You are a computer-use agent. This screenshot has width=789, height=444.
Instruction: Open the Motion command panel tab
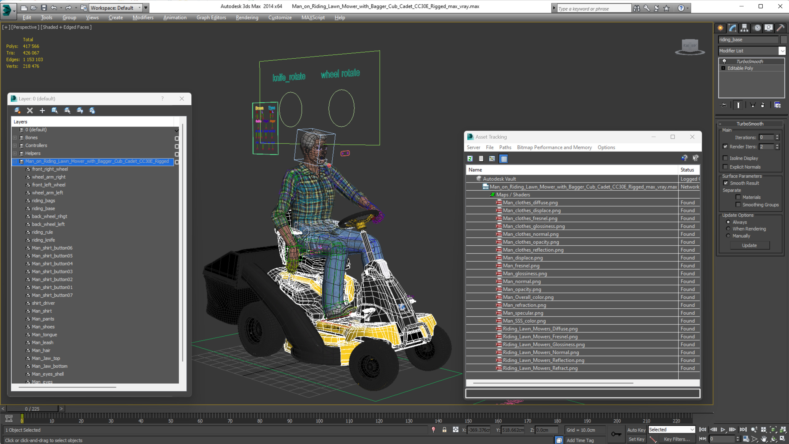coord(757,28)
